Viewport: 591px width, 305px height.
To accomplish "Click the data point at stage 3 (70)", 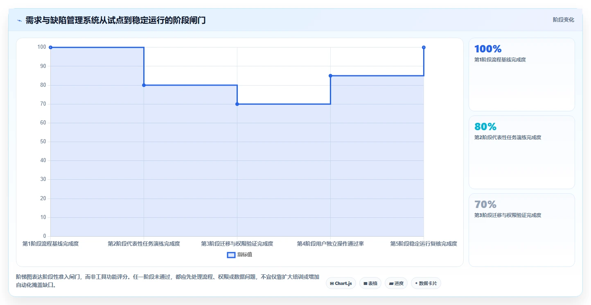I will tap(237, 104).
